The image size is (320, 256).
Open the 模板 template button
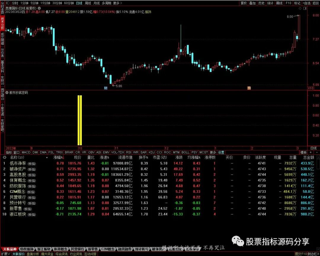click(303, 152)
